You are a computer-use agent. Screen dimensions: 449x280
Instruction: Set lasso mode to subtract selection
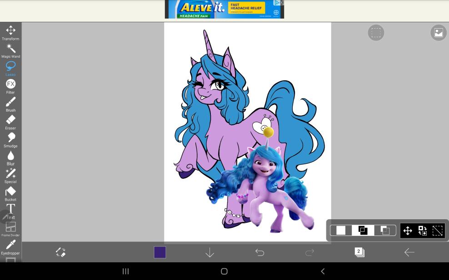tap(385, 230)
